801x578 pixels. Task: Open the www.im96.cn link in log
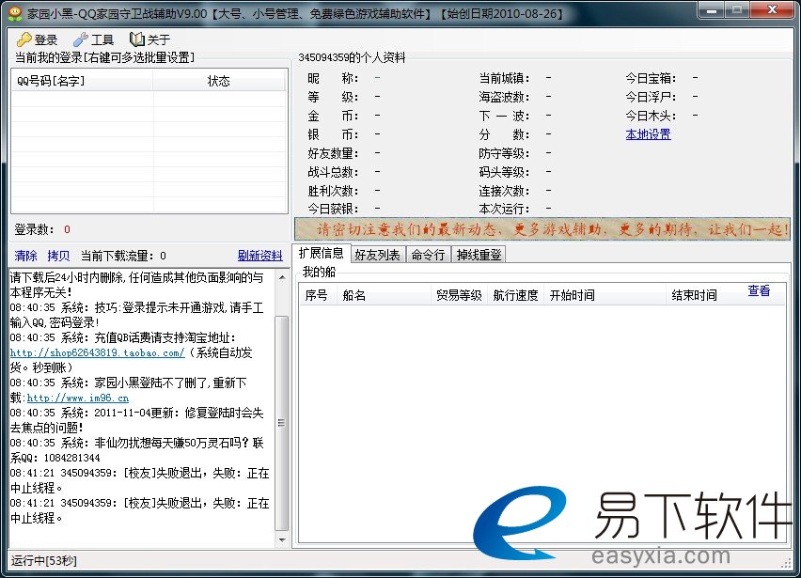coord(78,398)
